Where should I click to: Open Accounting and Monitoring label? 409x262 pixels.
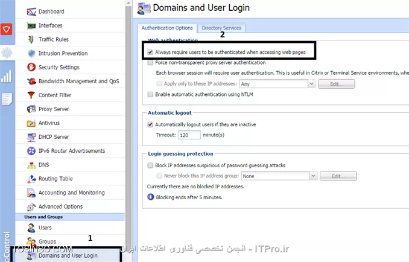[x=71, y=193]
